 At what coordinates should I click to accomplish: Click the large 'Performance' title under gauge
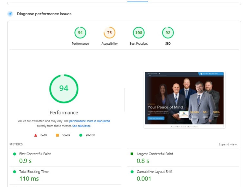pyautogui.click(x=64, y=113)
